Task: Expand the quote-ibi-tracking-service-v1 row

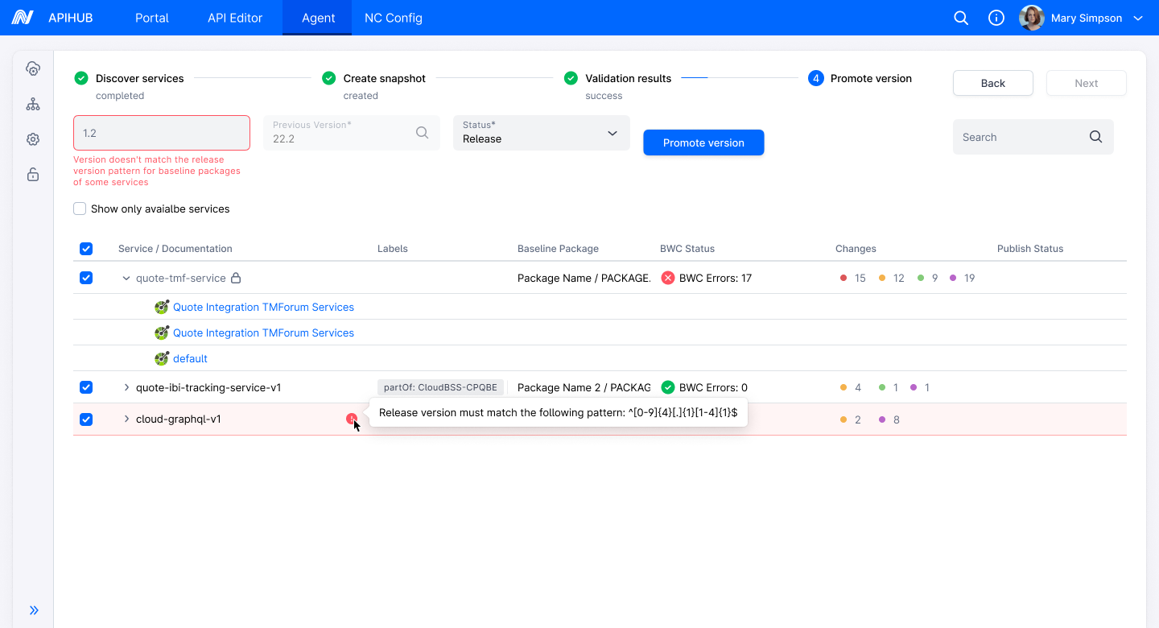Action: [x=126, y=387]
